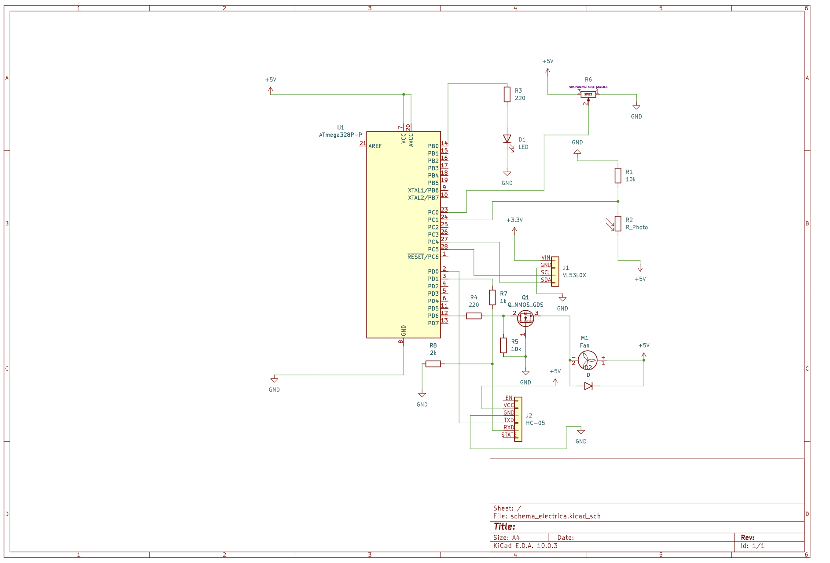
Task: Pick the R1 10k resistor symbol
Action: [x=618, y=176]
